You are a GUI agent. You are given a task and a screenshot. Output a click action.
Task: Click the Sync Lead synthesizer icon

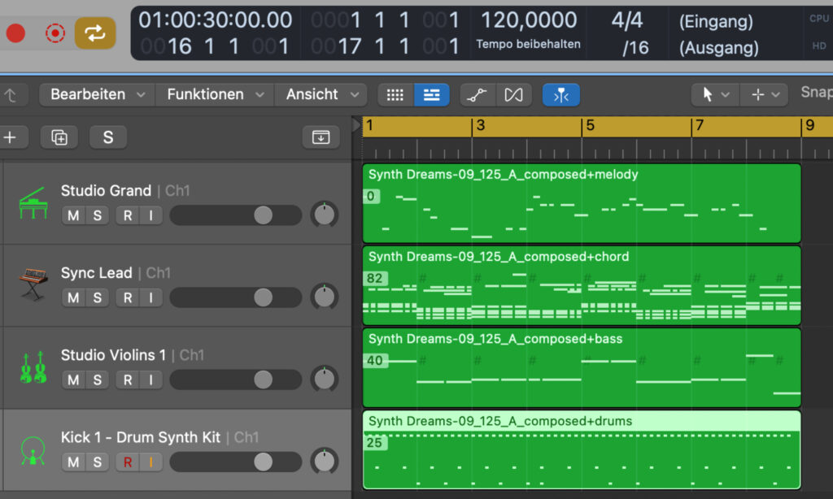pos(33,284)
